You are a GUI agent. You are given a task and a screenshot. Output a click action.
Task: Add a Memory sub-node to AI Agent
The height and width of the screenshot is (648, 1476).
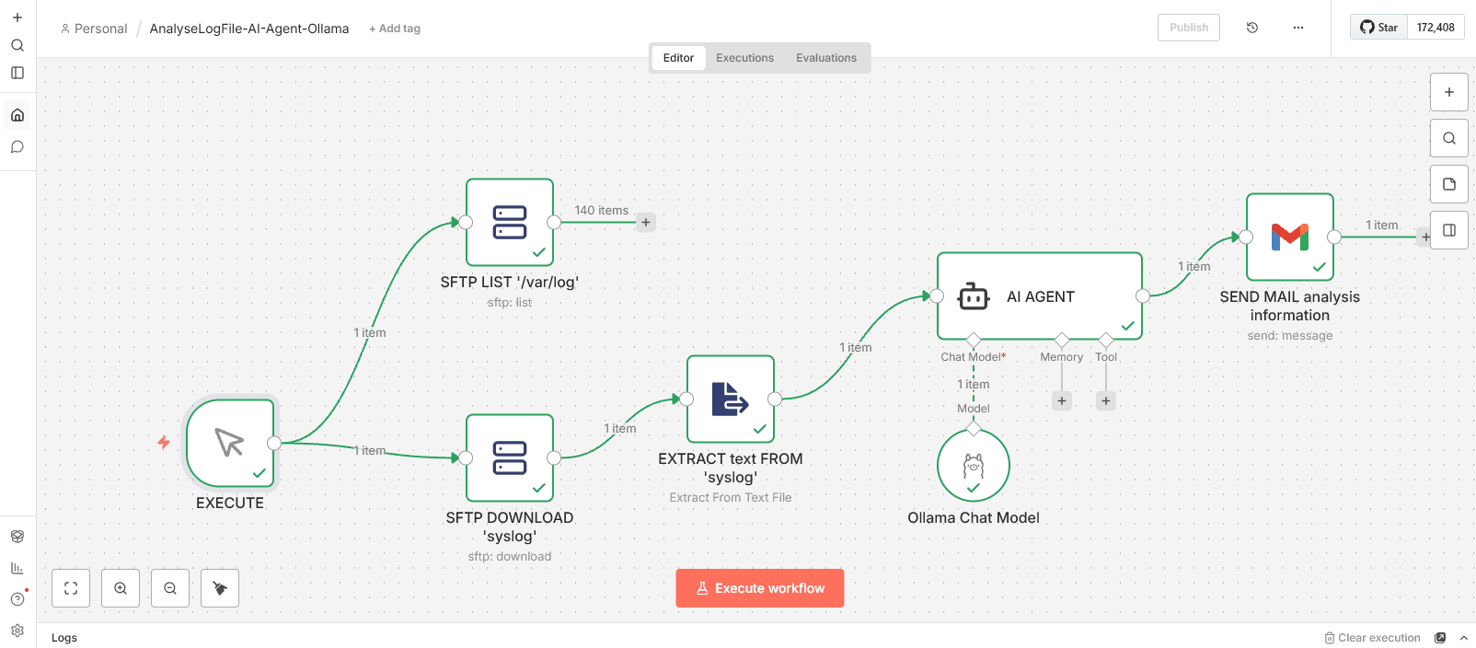[x=1062, y=400]
